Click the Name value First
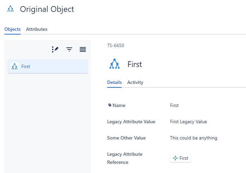 pyautogui.click(x=174, y=105)
